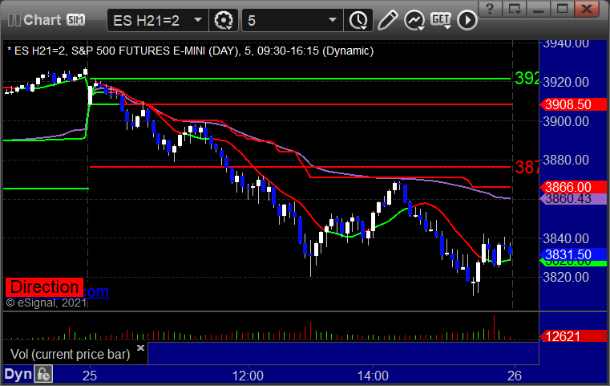Click the Dyn scaling button
This screenshot has height=386, width=610.
[18, 375]
